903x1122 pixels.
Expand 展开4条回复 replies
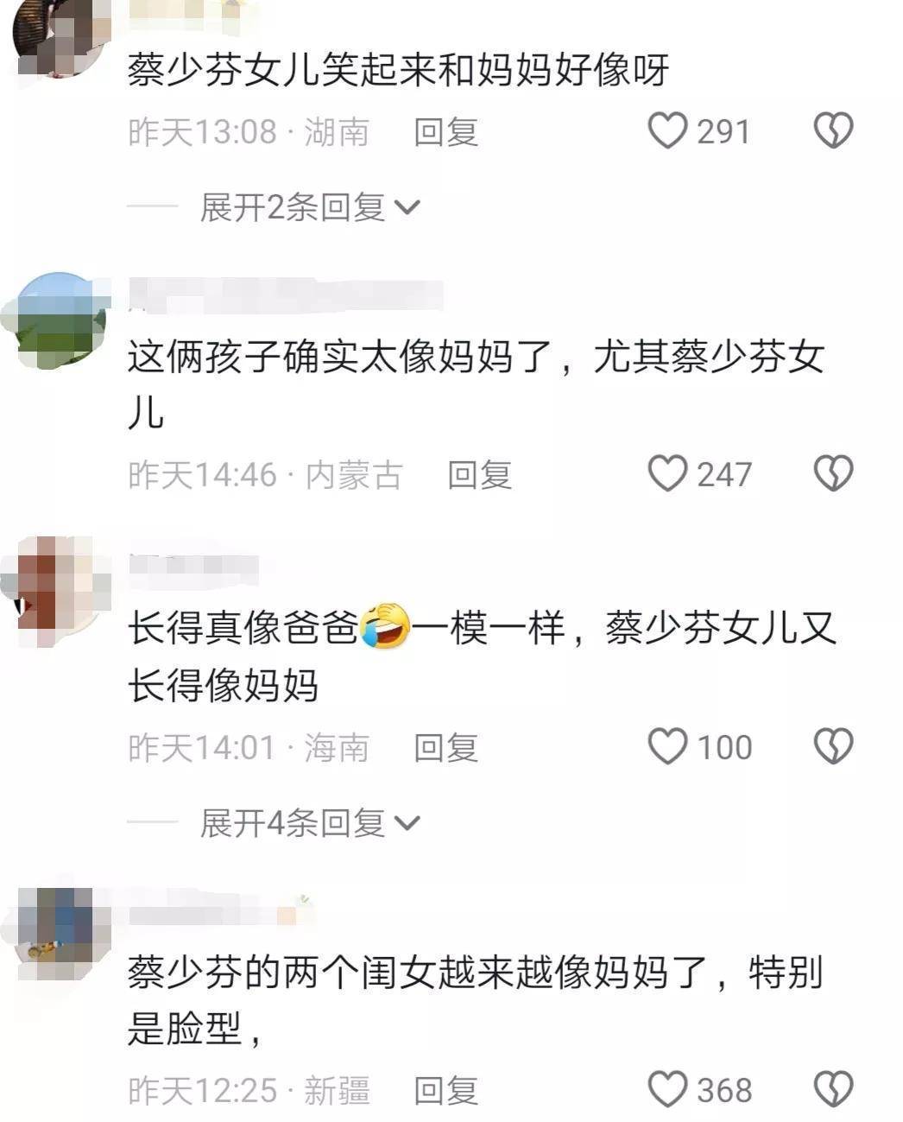[x=310, y=823]
